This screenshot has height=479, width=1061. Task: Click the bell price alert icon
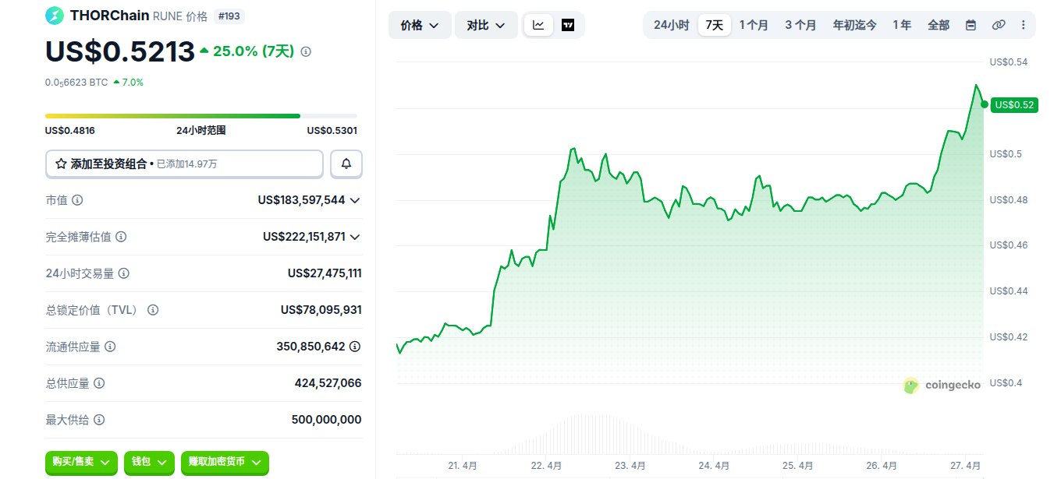coord(346,164)
